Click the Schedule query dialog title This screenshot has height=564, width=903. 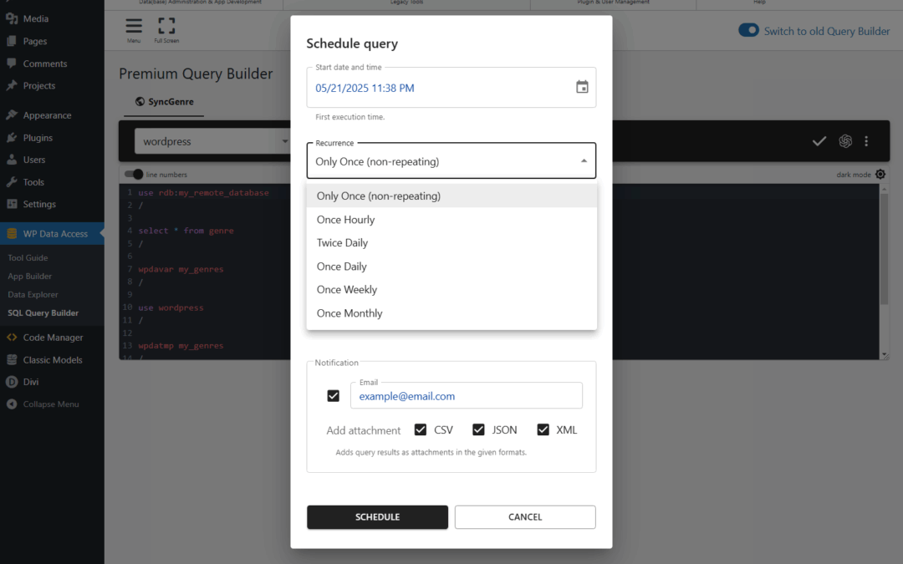[x=352, y=43]
